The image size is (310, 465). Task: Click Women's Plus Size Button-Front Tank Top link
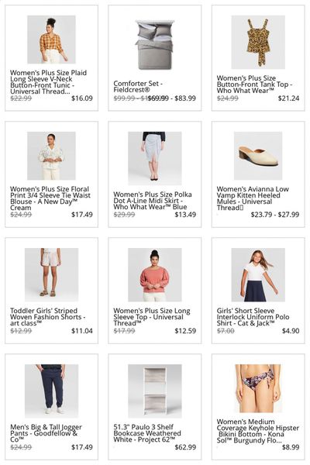tap(254, 84)
